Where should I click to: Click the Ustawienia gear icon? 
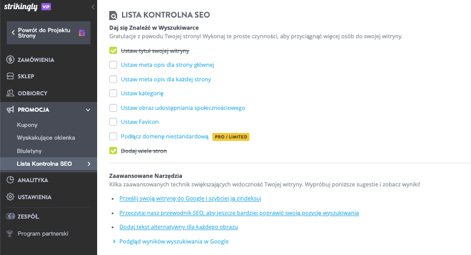[10, 197]
